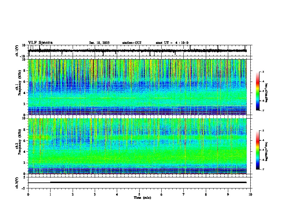The height and width of the screenshot is (218, 282).
Task: Select the "ch.1 Frequency (kHz)" axis label
Action: click(x=19, y=83)
